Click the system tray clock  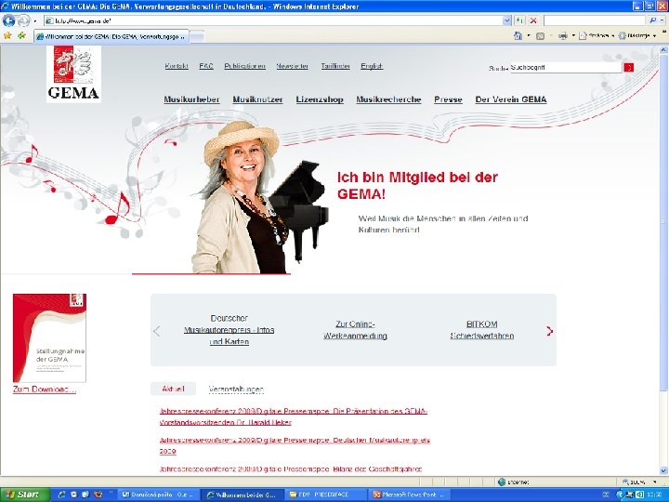pyautogui.click(x=653, y=495)
